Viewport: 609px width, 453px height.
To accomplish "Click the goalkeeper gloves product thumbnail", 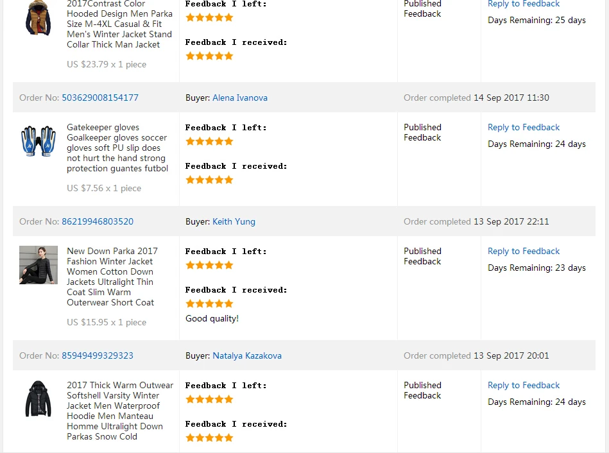I will click(x=38, y=141).
